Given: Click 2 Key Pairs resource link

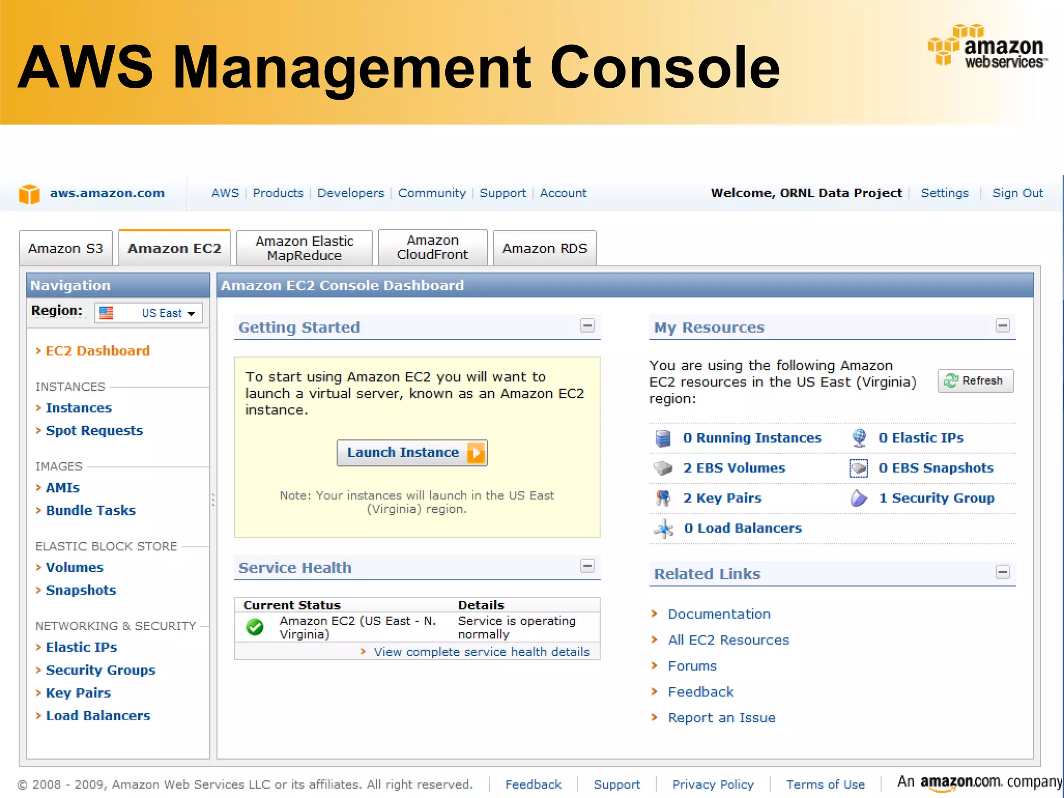Looking at the screenshot, I should [722, 498].
